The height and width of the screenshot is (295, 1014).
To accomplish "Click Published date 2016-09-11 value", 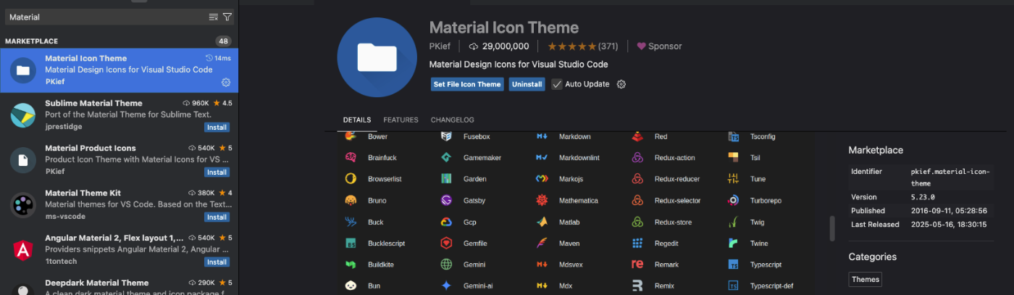I will click(x=948, y=211).
